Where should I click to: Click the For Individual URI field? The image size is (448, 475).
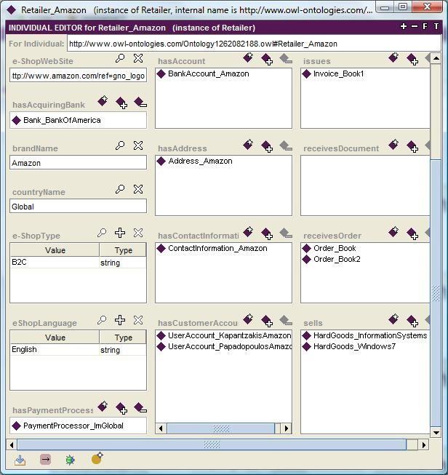click(x=254, y=44)
